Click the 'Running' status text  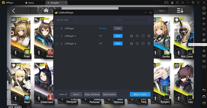click(x=102, y=28)
